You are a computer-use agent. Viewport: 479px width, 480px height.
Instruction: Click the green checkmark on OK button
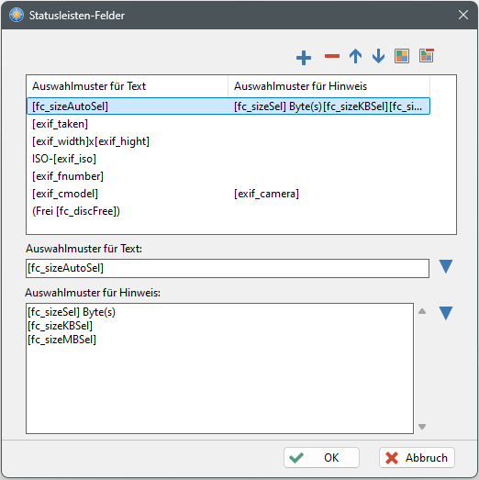pos(296,458)
